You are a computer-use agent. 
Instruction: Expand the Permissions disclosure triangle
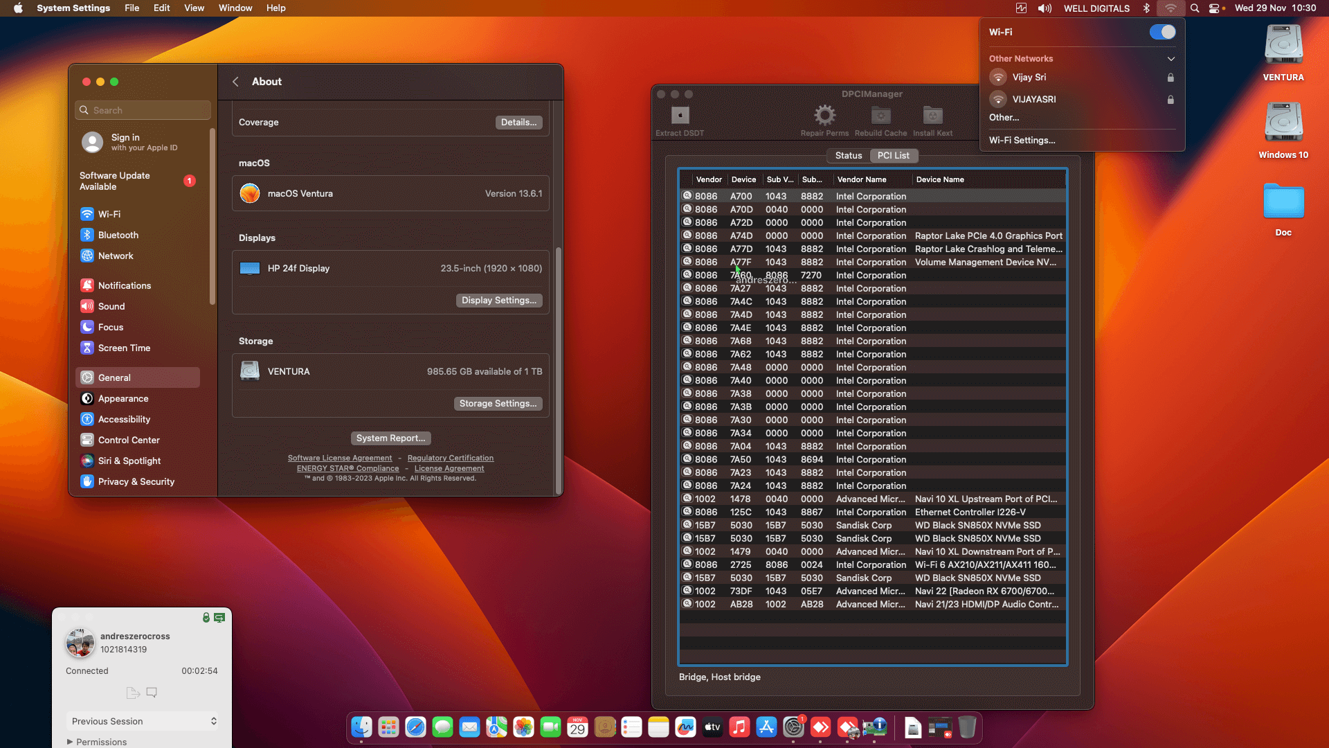pyautogui.click(x=71, y=742)
